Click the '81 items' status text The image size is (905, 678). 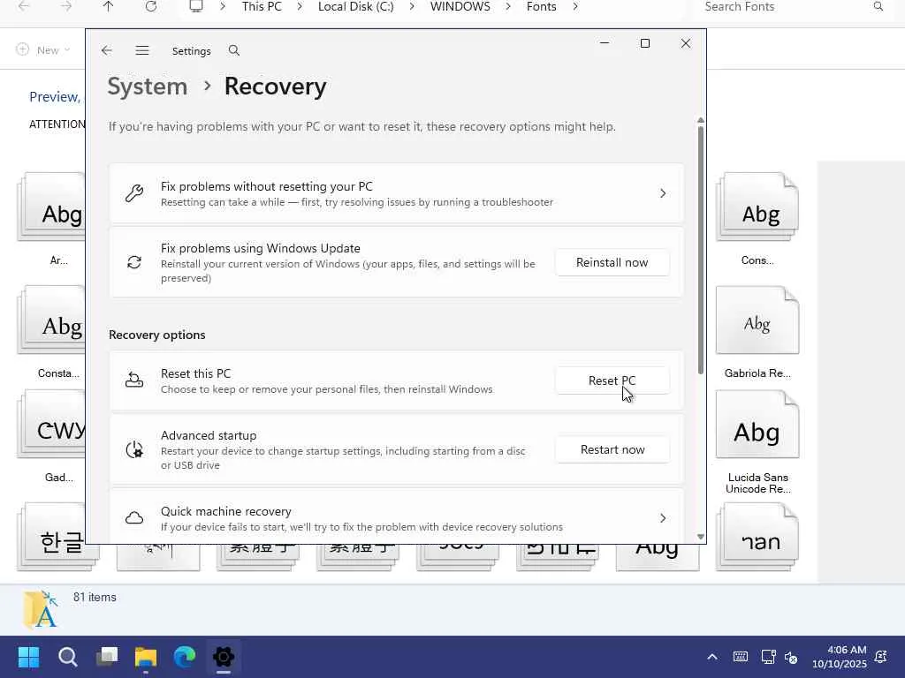pos(95,598)
